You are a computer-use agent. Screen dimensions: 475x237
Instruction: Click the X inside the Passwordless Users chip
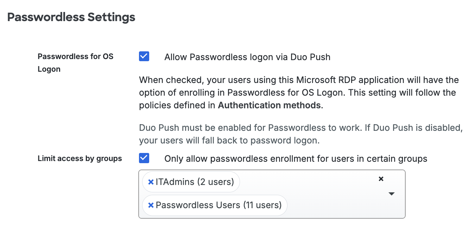[151, 205]
